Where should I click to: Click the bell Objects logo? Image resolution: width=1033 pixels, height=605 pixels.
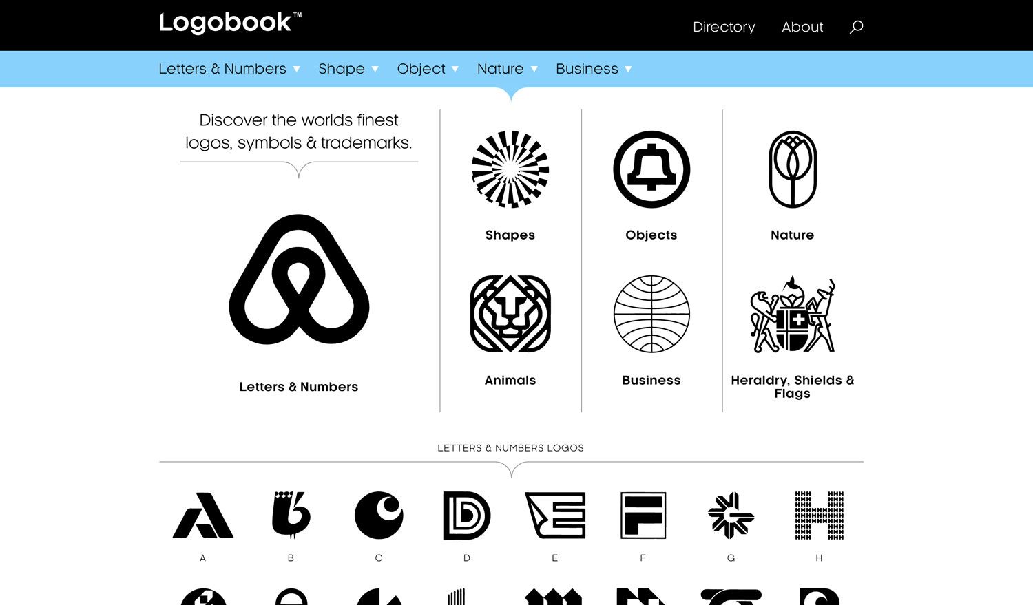click(x=651, y=169)
